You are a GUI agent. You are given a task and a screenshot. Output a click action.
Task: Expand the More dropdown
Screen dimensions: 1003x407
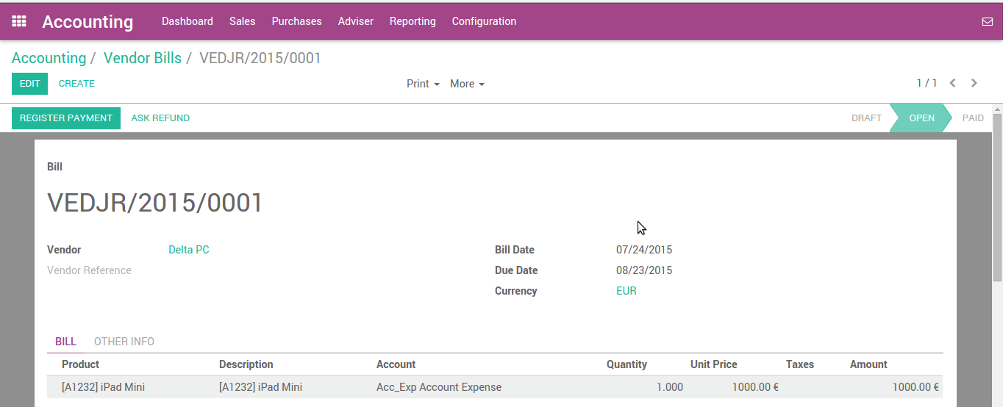tap(467, 84)
